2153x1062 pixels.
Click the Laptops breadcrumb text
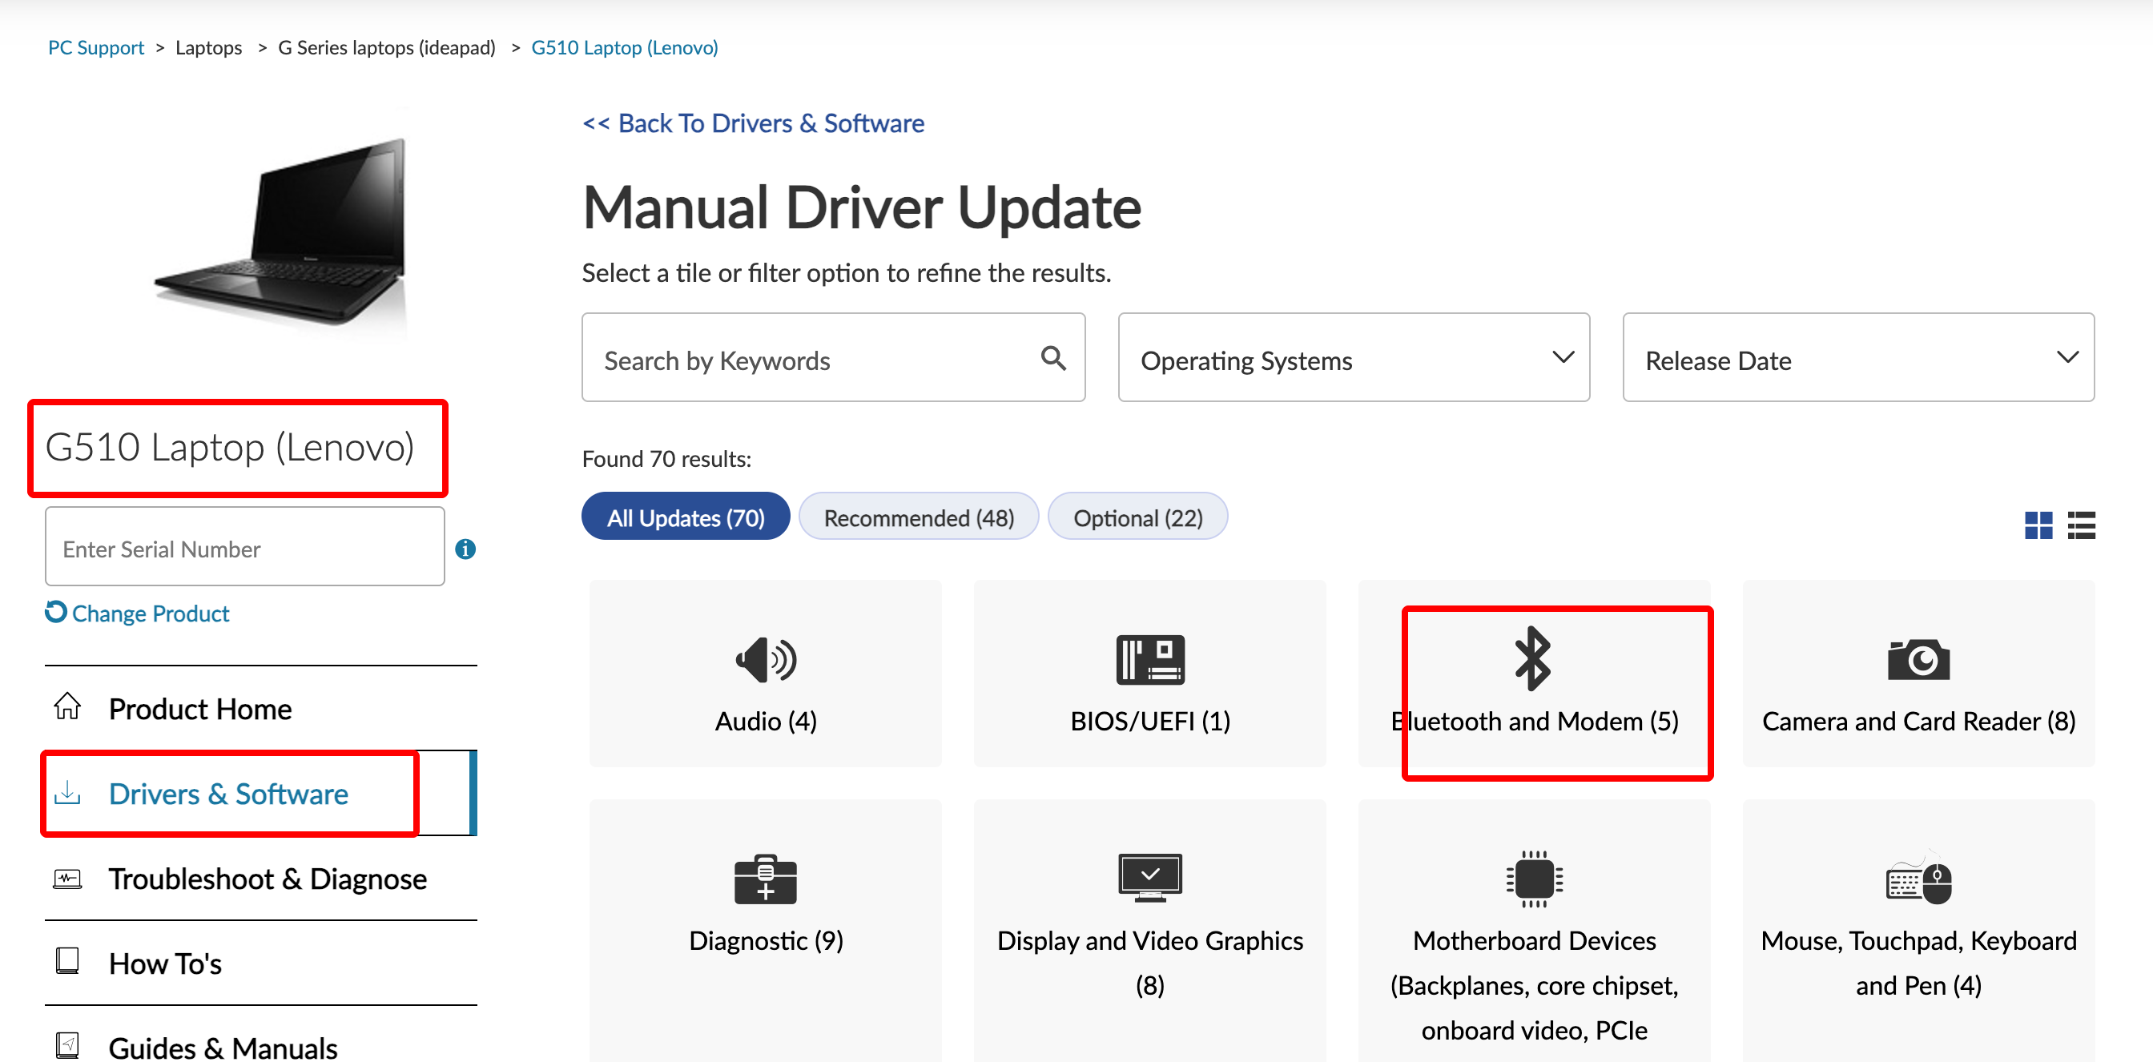coord(209,47)
